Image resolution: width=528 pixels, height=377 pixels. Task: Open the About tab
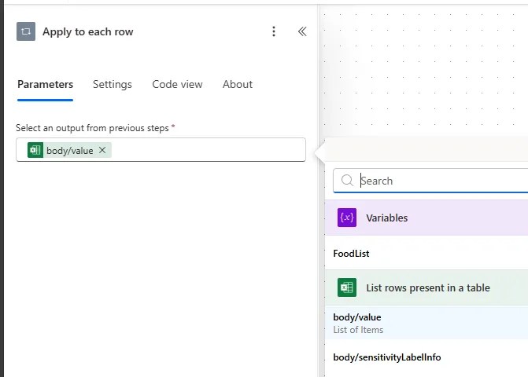237,85
